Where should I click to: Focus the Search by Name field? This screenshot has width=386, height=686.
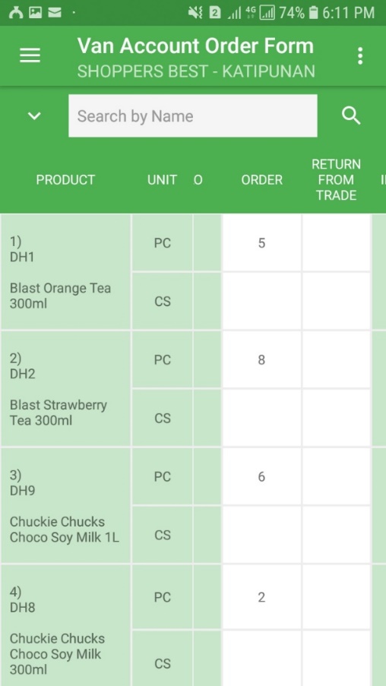[x=192, y=116]
